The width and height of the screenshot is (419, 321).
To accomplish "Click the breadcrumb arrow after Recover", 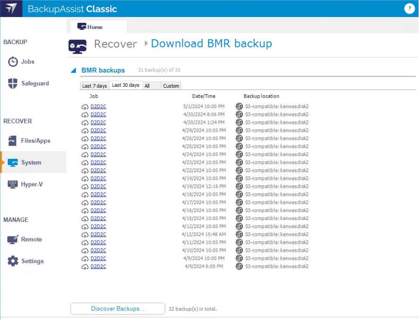I will coord(146,43).
